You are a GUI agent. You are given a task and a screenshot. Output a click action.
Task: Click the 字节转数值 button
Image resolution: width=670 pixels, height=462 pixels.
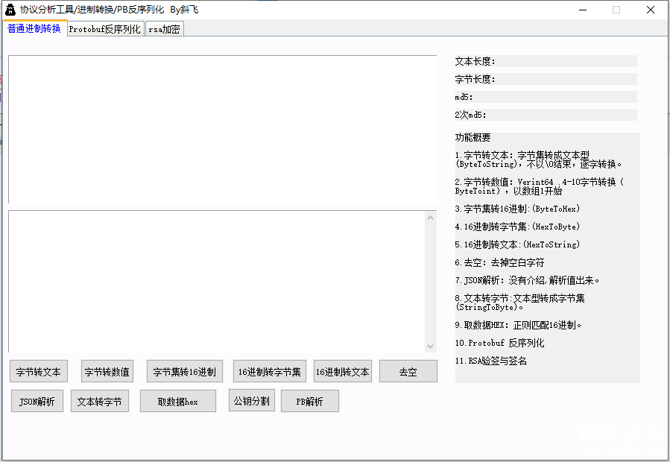point(107,372)
